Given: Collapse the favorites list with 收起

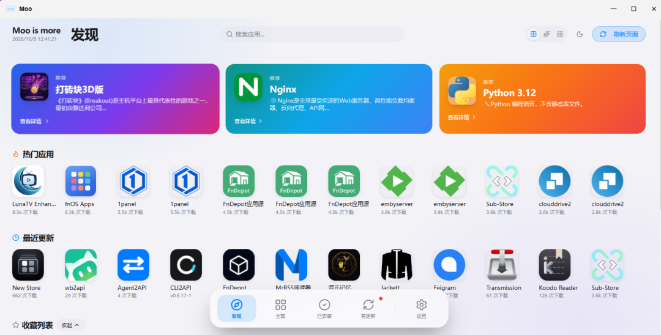Looking at the screenshot, I should coord(70,325).
